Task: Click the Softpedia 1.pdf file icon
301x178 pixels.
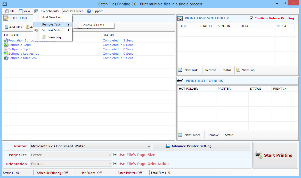Action: tap(6, 49)
